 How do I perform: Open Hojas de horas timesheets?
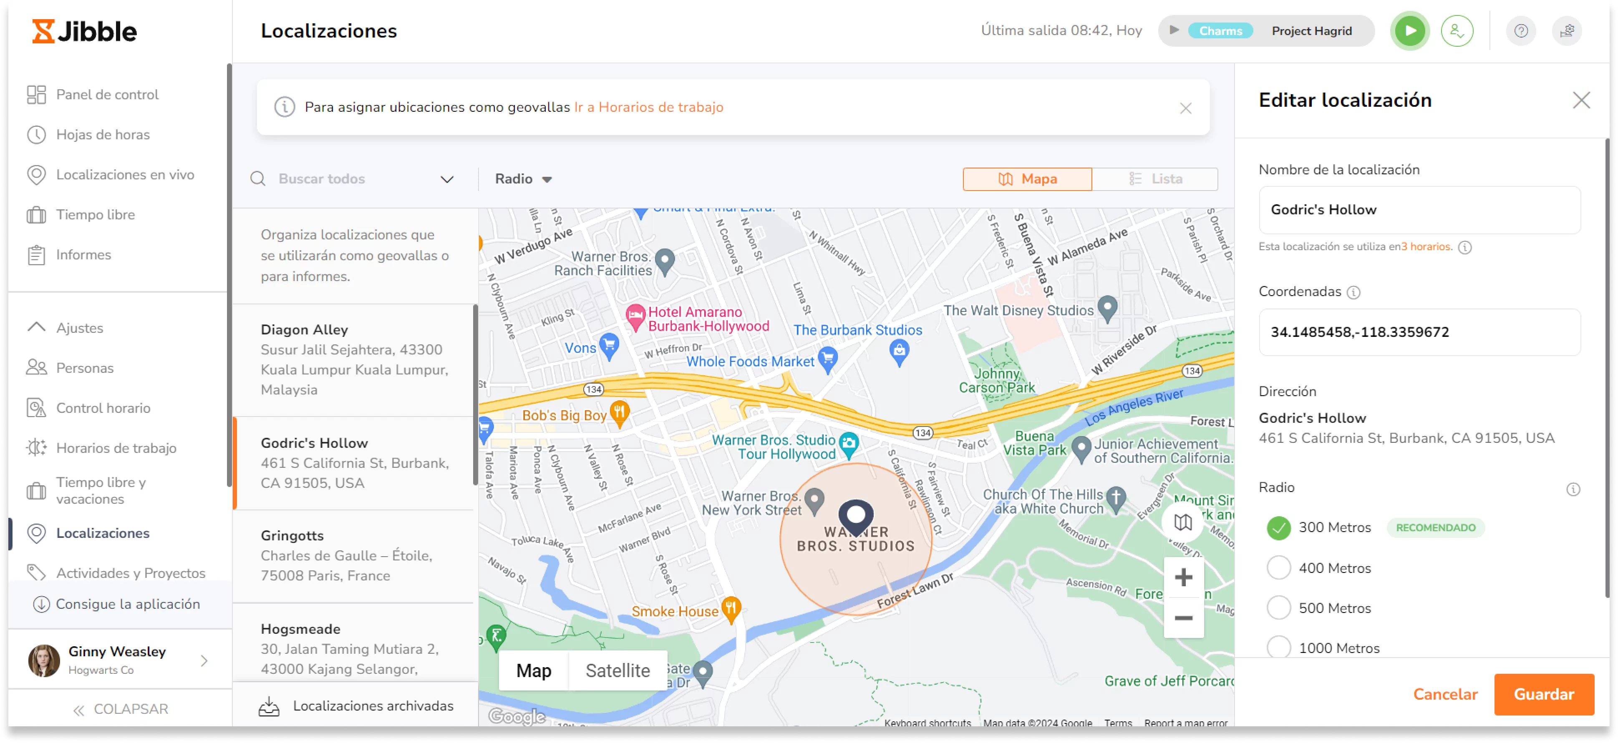click(x=103, y=134)
